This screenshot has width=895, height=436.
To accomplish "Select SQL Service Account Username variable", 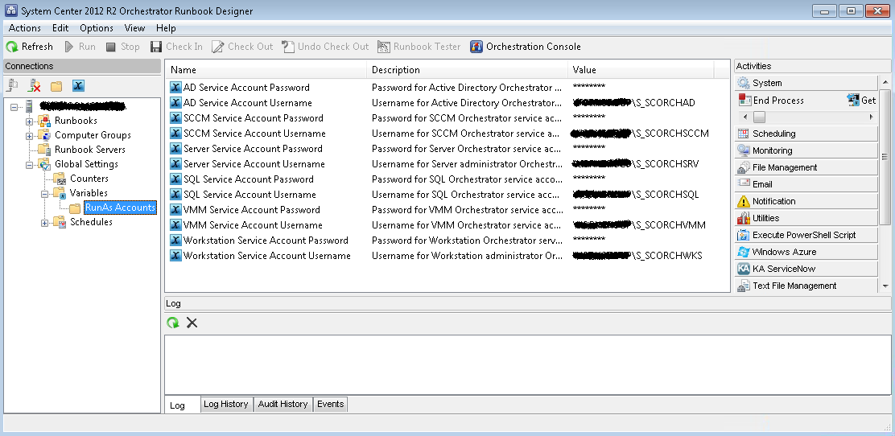I will (250, 195).
